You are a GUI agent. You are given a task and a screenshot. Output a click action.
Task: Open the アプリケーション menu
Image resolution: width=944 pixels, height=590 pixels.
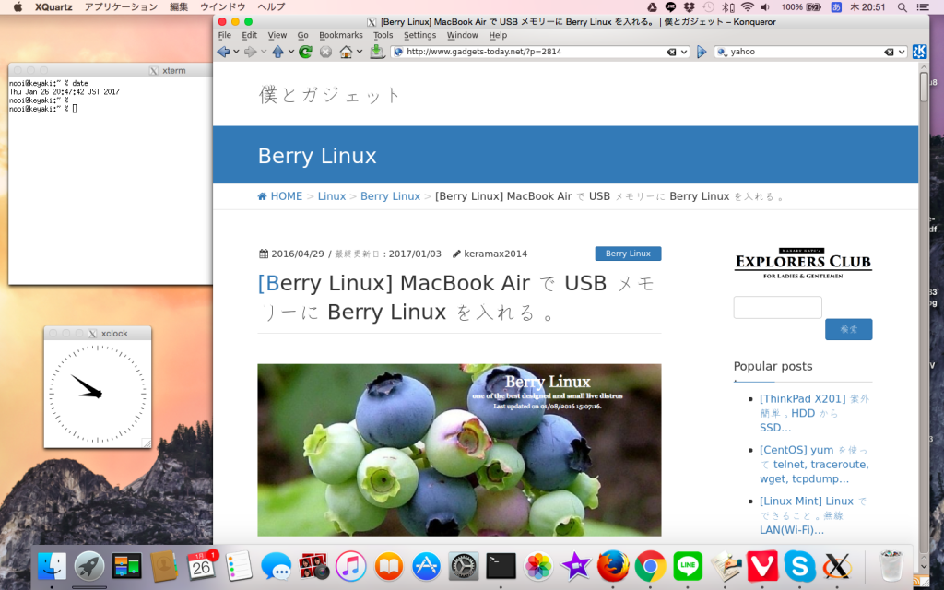[x=121, y=7]
